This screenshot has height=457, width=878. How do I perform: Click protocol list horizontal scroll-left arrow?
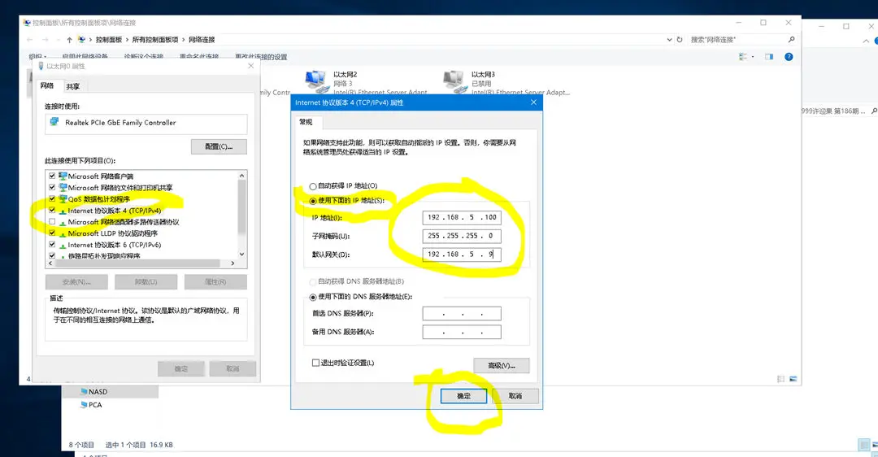click(x=50, y=263)
